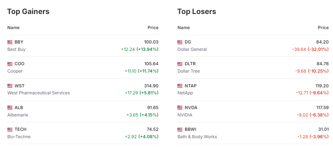Click the Top Gainers heading

pyautogui.click(x=28, y=12)
